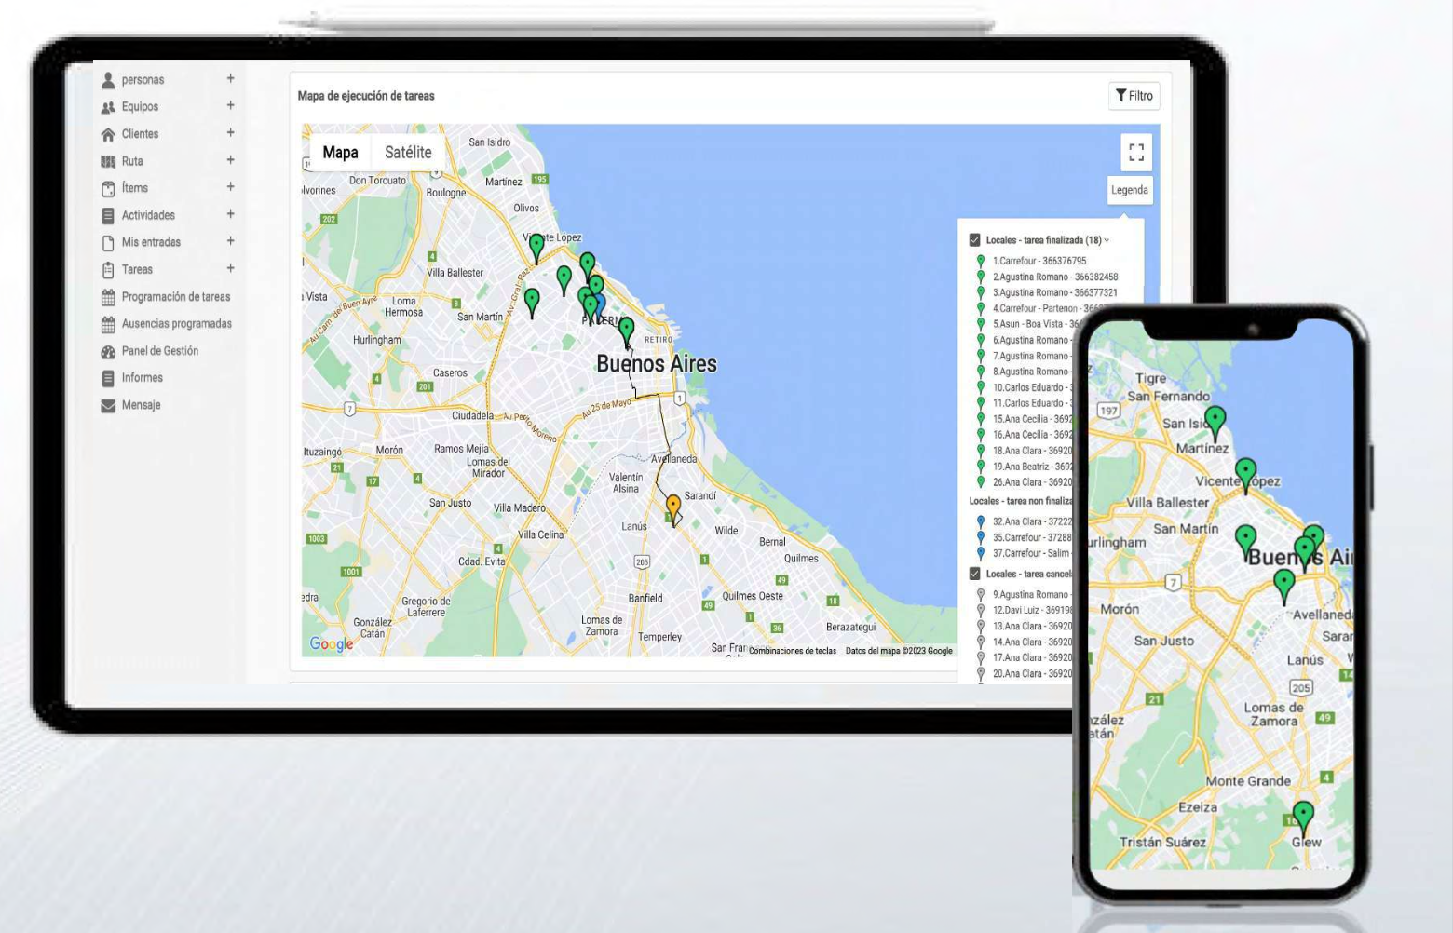Viewport: 1453px width, 933px height.
Task: Click the Legenda button
Action: tap(1129, 190)
